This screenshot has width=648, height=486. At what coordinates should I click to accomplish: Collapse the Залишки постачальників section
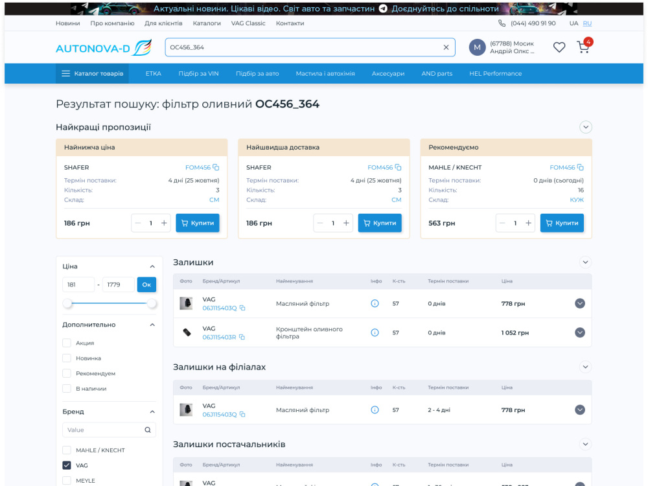585,445
